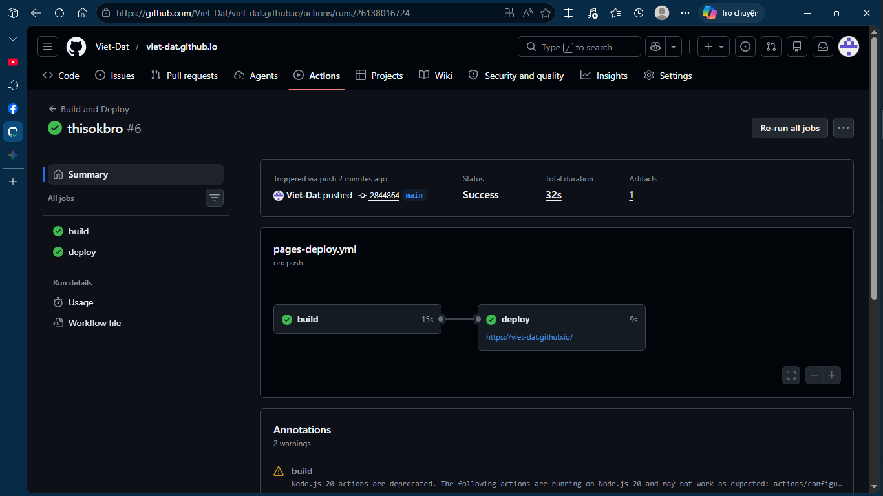Open Security and quality tab
This screenshot has width=883, height=496.
pos(516,76)
